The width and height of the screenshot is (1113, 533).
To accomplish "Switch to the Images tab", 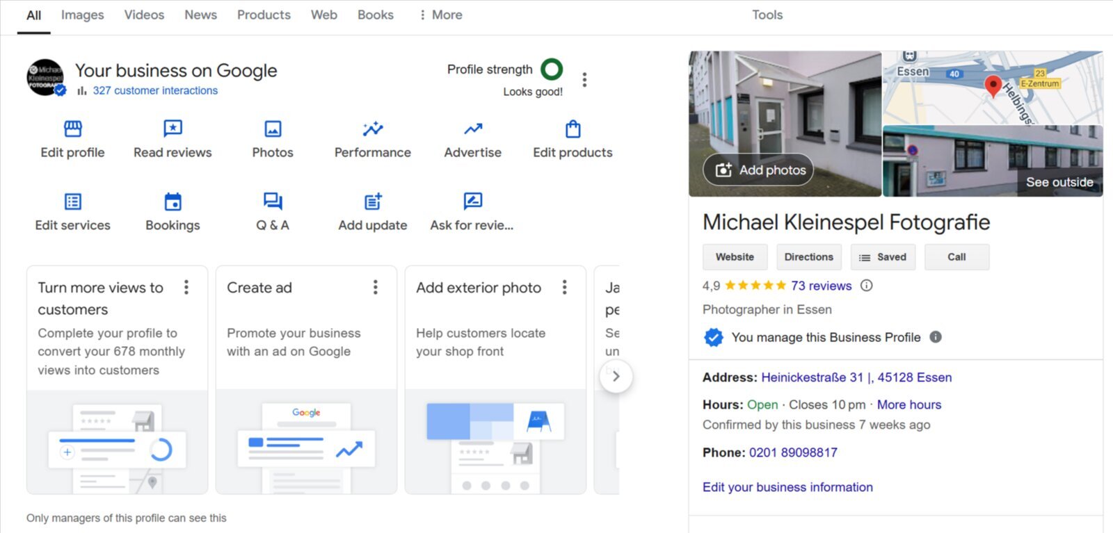I will pos(82,15).
